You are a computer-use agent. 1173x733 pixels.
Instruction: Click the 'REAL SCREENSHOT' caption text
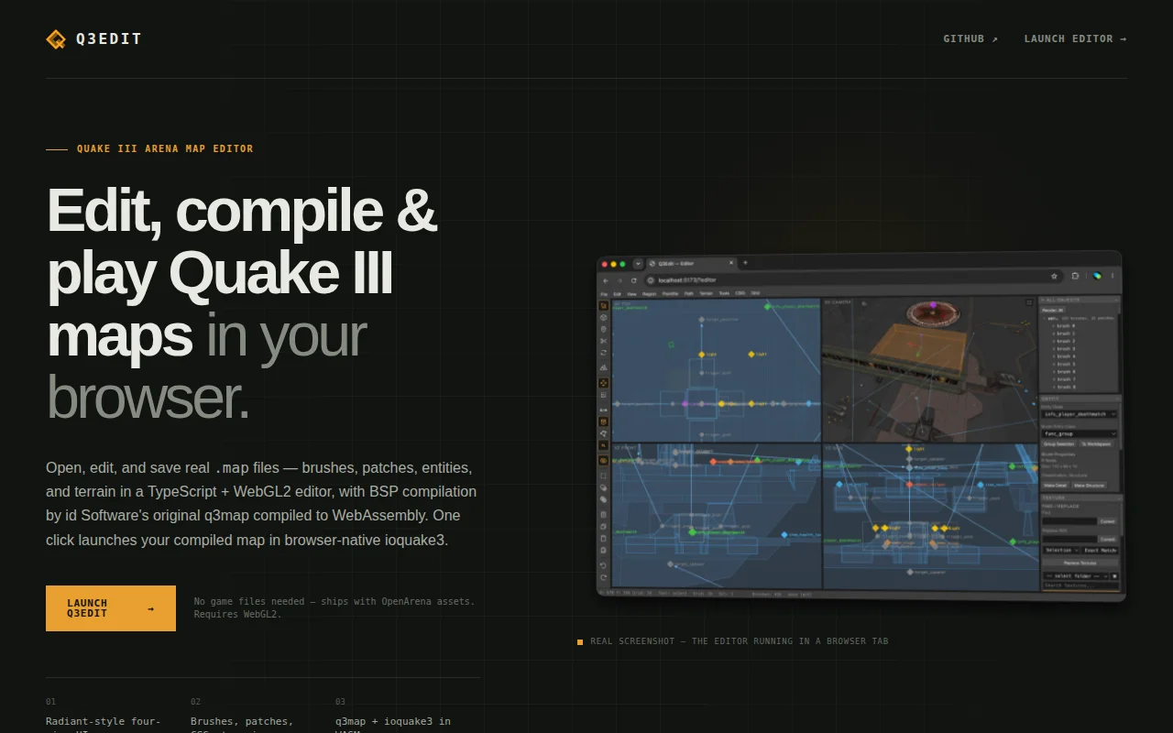tap(739, 641)
